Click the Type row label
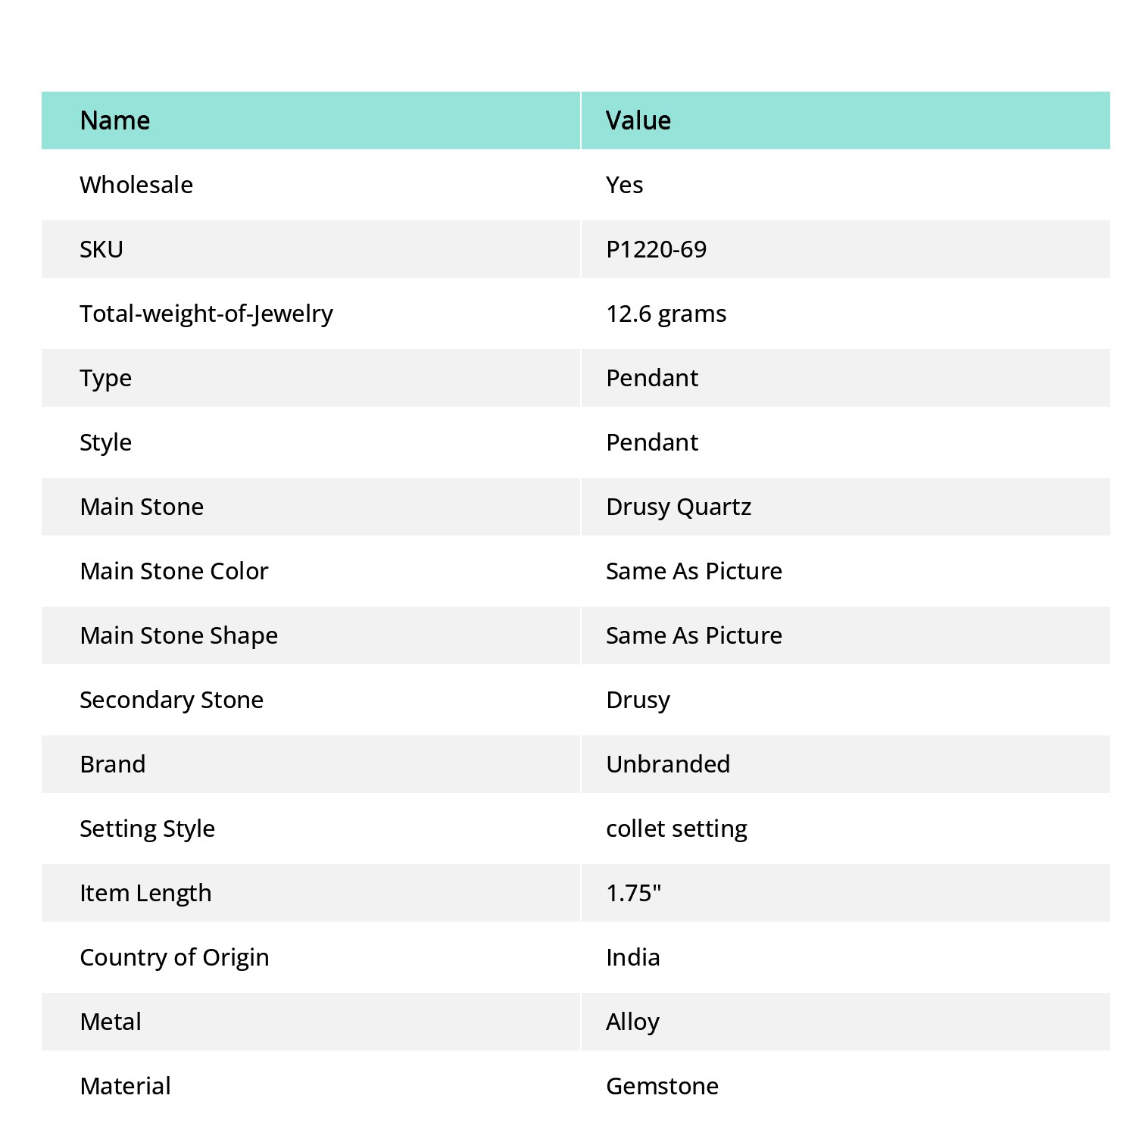Viewport: 1136px width, 1136px height. (x=105, y=379)
